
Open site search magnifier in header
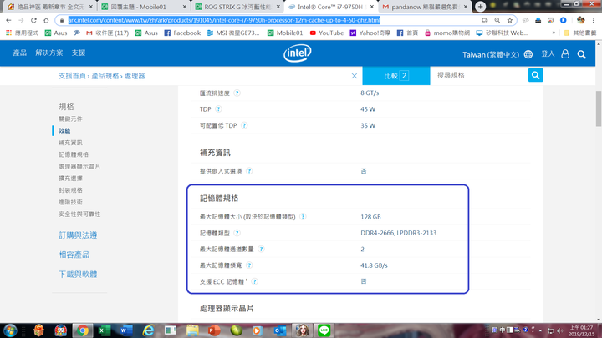[x=582, y=54]
